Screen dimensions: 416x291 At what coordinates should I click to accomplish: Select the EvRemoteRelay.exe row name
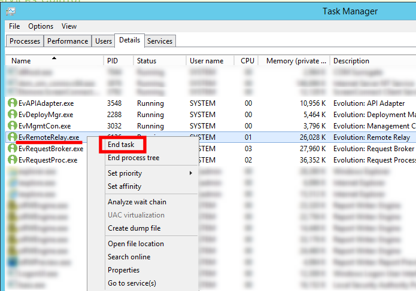(49, 137)
